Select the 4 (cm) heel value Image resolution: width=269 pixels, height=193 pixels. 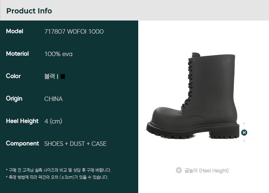(53, 121)
